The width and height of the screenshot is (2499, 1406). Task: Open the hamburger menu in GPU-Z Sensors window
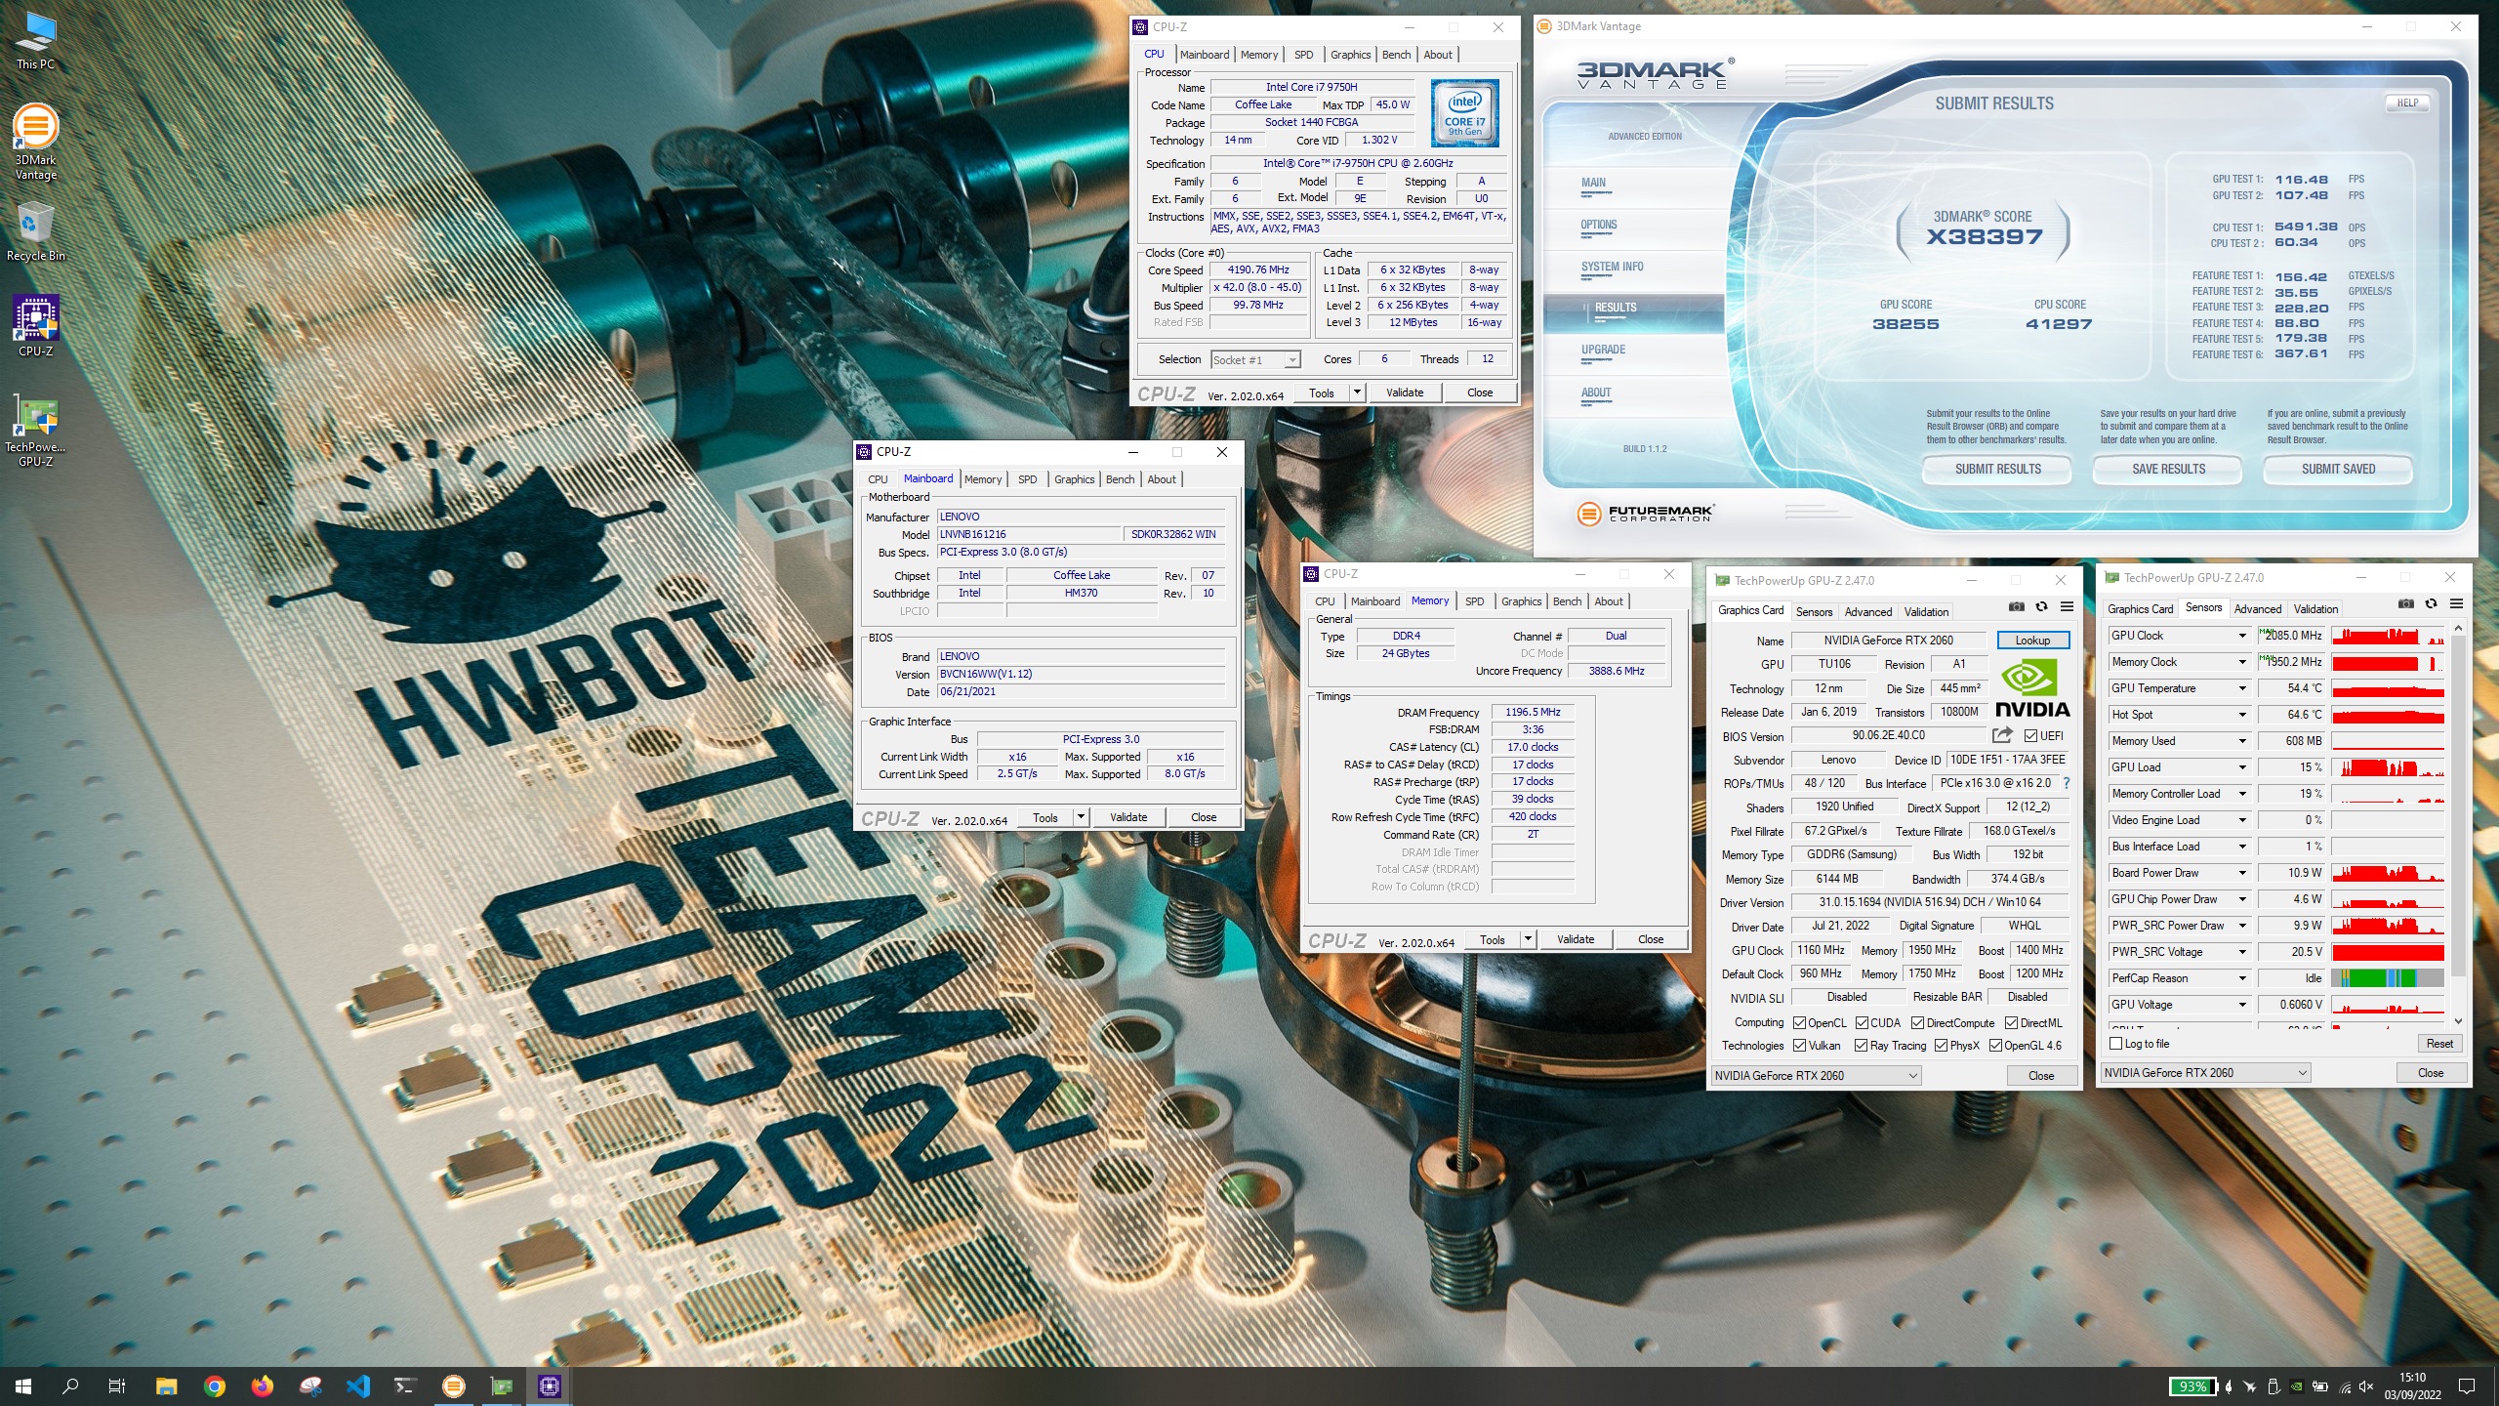2457,604
